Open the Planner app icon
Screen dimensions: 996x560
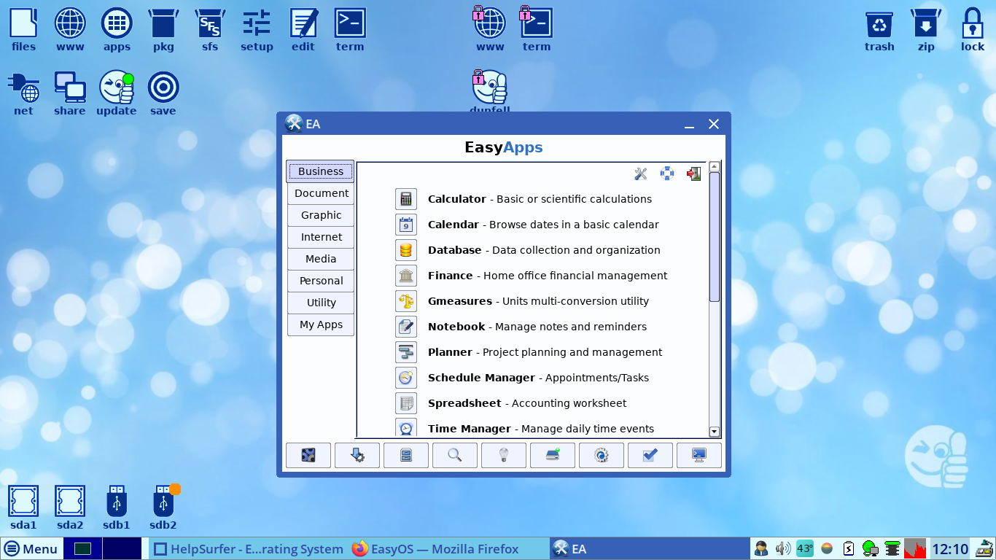click(406, 352)
